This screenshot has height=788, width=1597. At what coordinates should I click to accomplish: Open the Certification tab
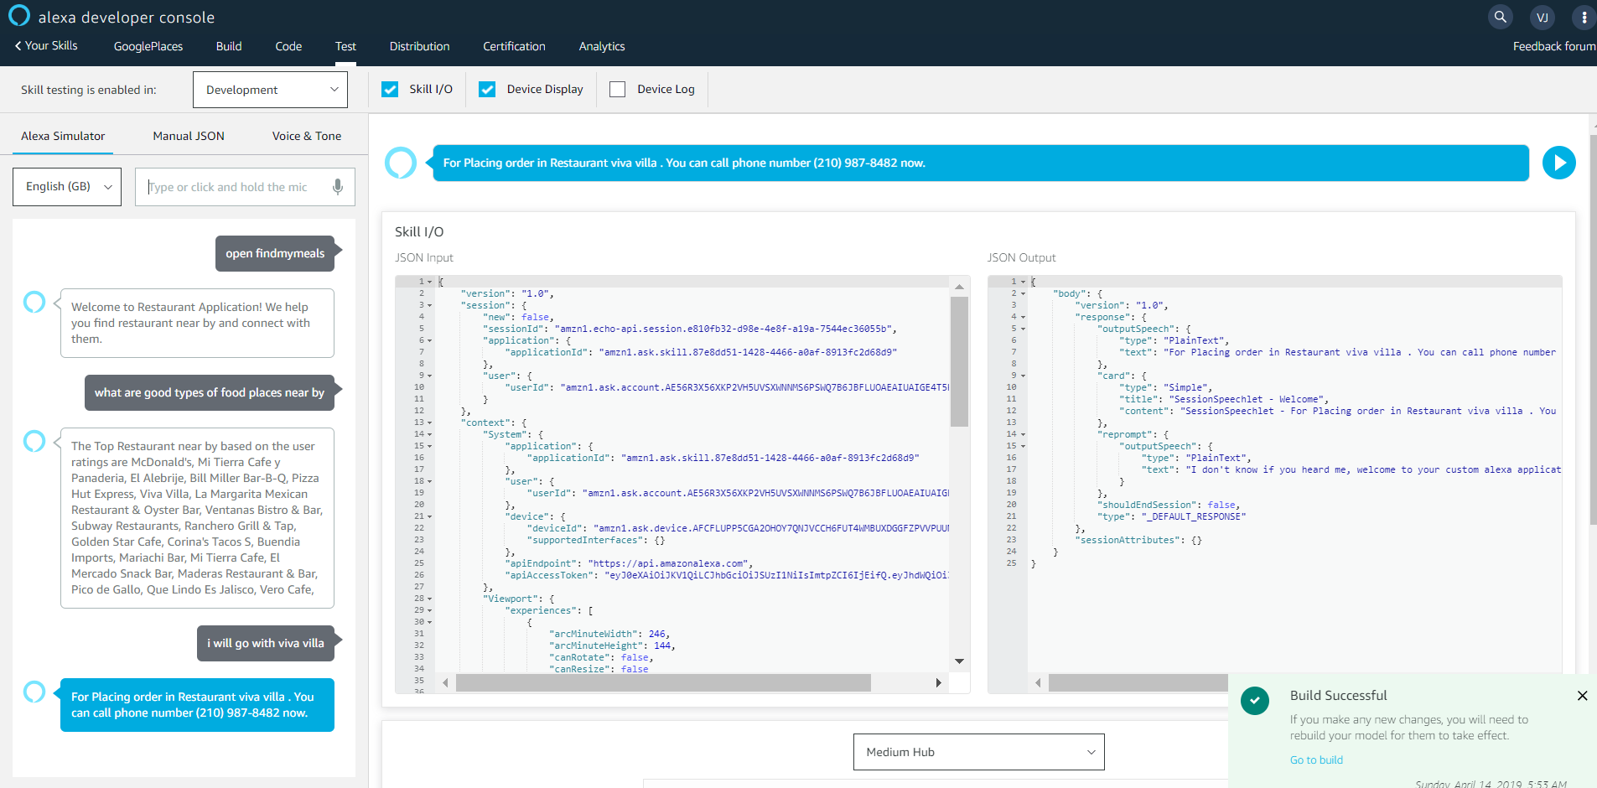point(514,46)
